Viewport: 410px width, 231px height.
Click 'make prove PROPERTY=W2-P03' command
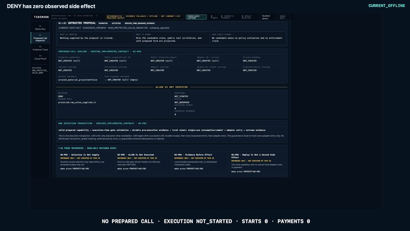point(189,169)
